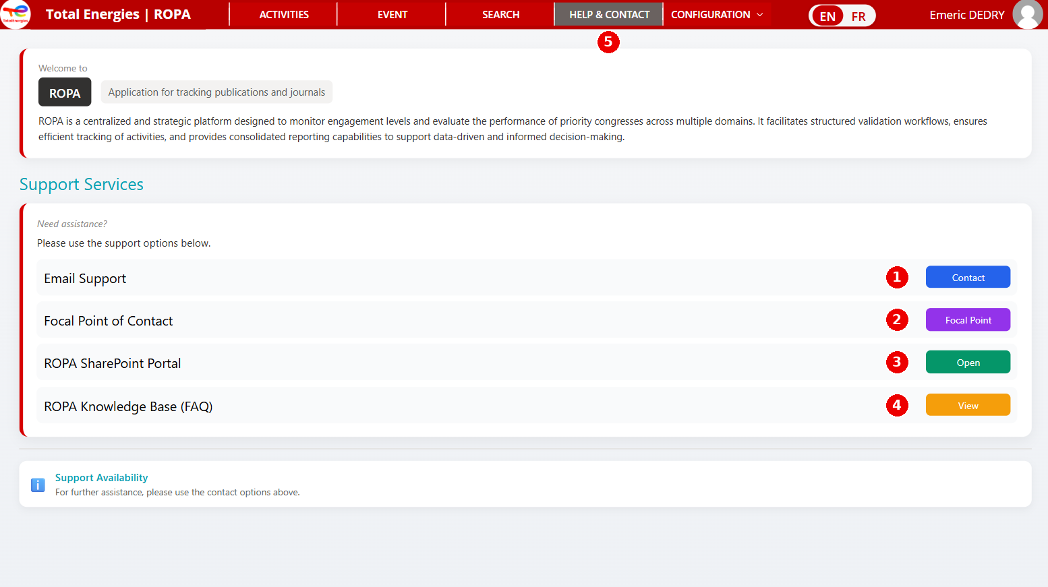Click the purple Focal Point button
Screen dimensions: 1048x587
point(968,319)
